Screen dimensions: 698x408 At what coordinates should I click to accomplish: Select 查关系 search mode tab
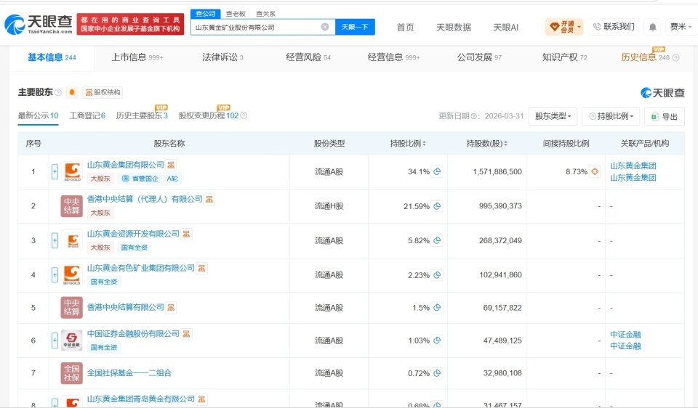point(266,14)
